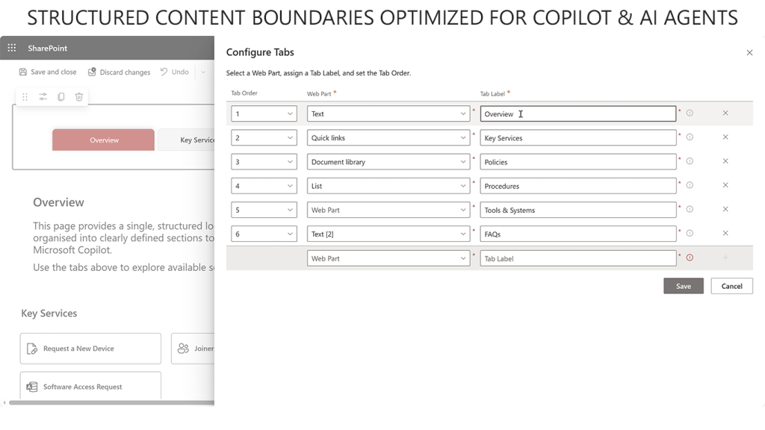
Task: Cancel the Configure Tabs dialog
Action: point(731,286)
